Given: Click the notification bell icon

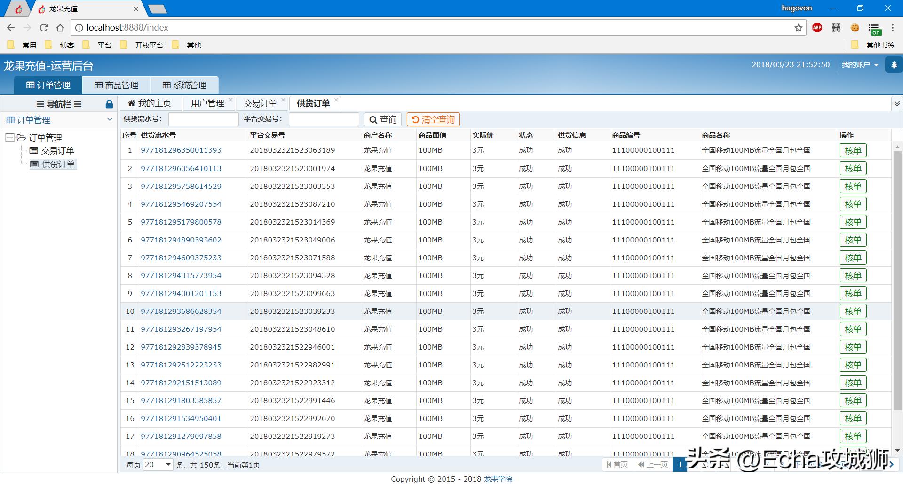Looking at the screenshot, I should [893, 64].
